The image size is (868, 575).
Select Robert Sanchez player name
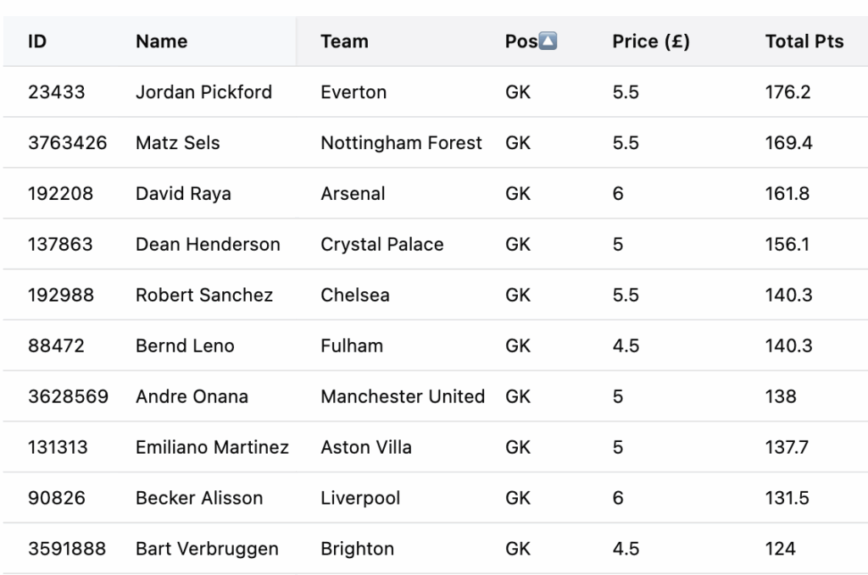pos(204,296)
